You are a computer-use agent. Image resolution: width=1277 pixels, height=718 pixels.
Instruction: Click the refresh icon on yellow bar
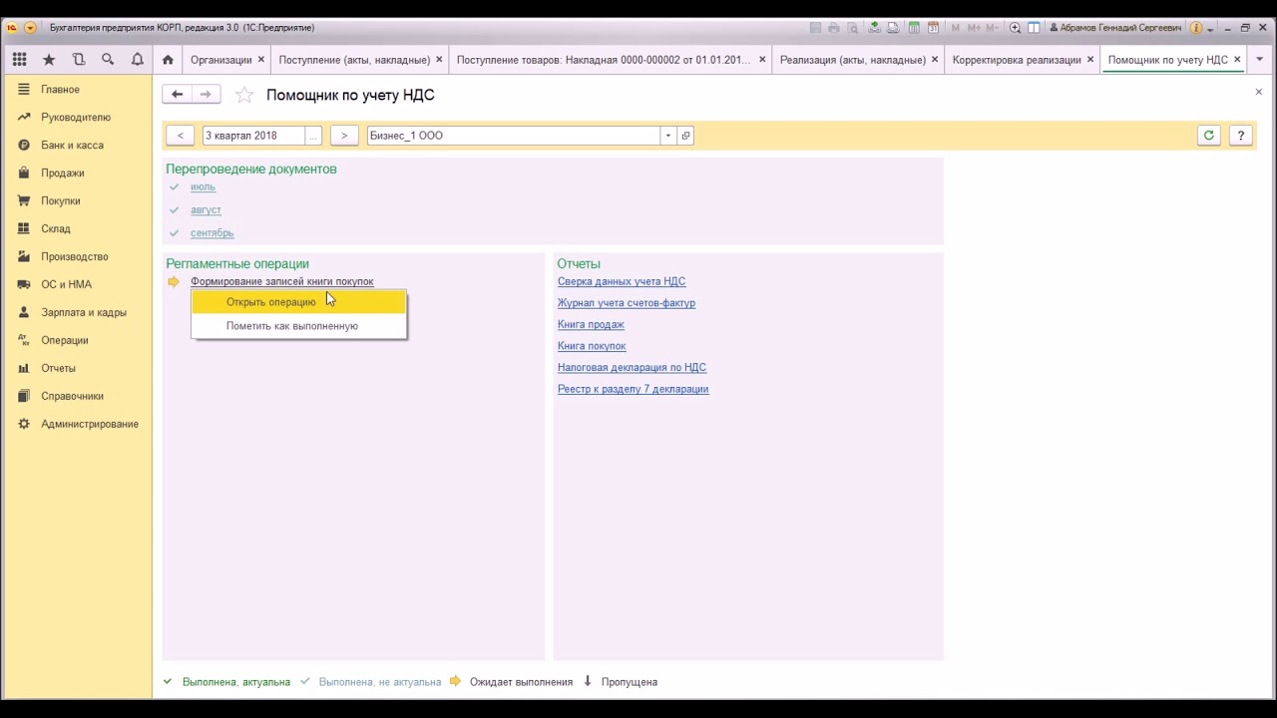coord(1209,136)
